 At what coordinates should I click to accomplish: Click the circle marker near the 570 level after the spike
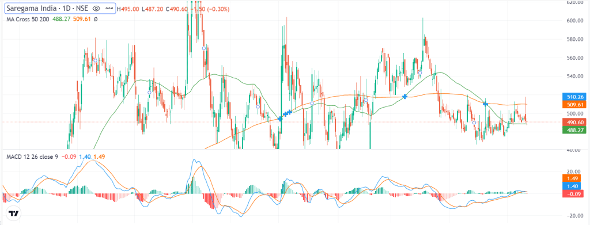(x=203, y=48)
